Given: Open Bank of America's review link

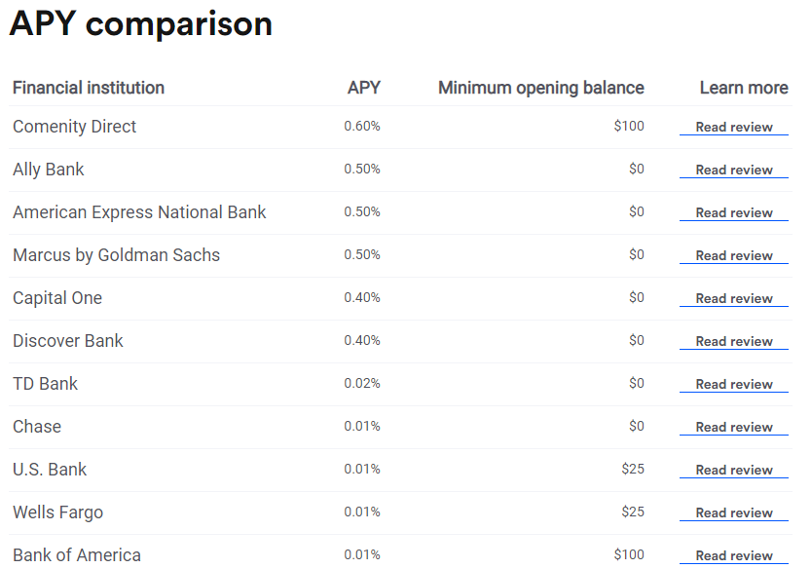Looking at the screenshot, I should click(x=733, y=555).
